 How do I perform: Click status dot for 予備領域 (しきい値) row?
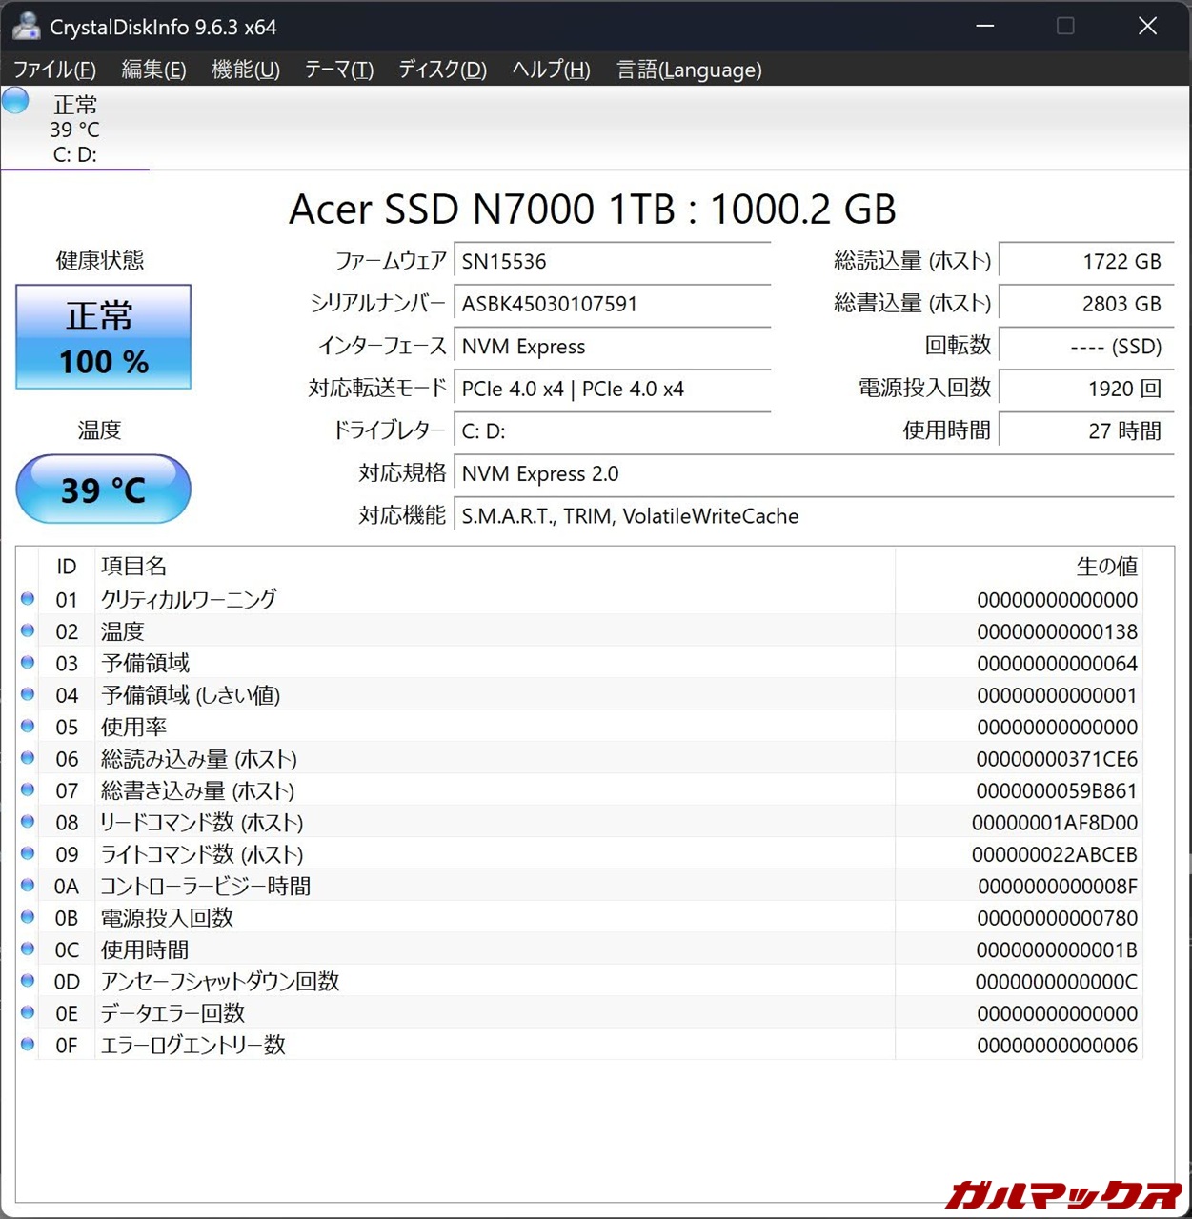28,694
